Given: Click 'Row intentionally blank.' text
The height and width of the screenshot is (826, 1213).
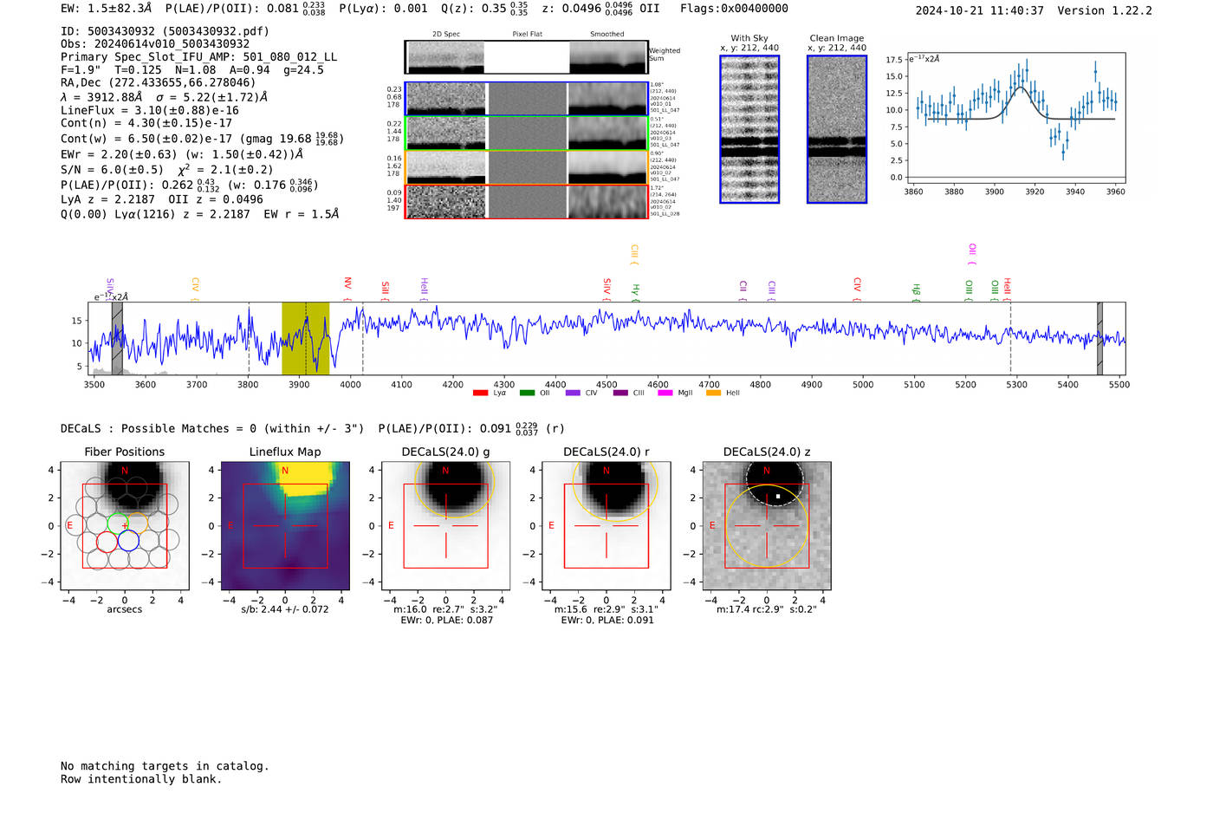Looking at the screenshot, I should click(141, 779).
